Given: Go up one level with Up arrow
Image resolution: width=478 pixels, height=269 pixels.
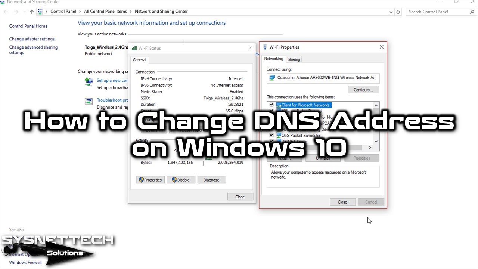Looking at the screenshot, I should point(32,12).
